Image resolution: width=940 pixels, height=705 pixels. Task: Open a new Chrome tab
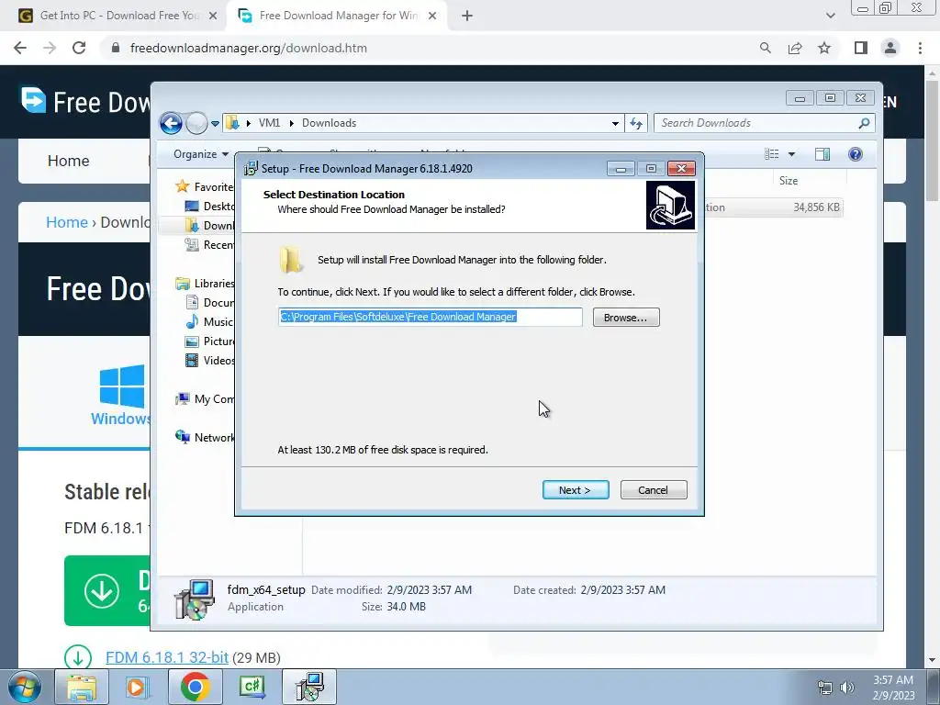coord(467,17)
